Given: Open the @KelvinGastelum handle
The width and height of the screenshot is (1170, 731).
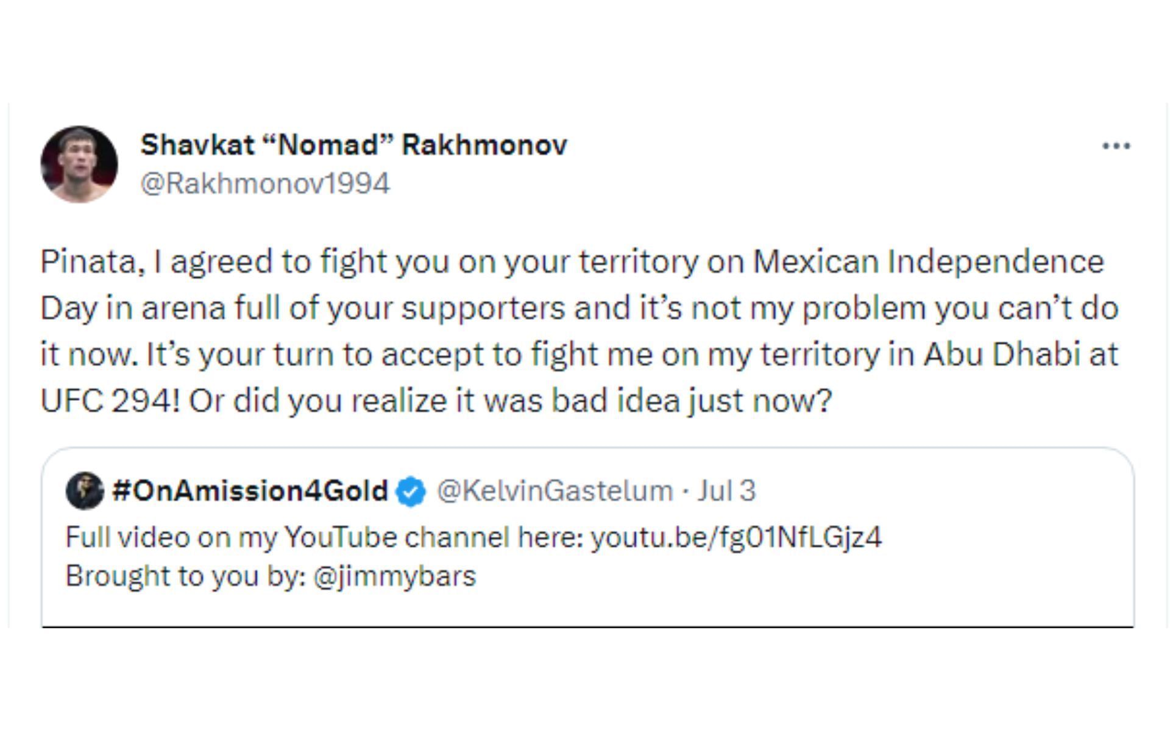Looking at the screenshot, I should pyautogui.click(x=555, y=491).
